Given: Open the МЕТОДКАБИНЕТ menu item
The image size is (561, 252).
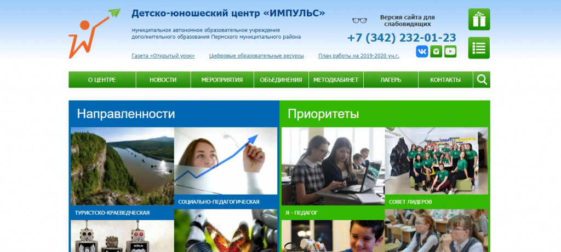Looking at the screenshot, I should point(336,80).
